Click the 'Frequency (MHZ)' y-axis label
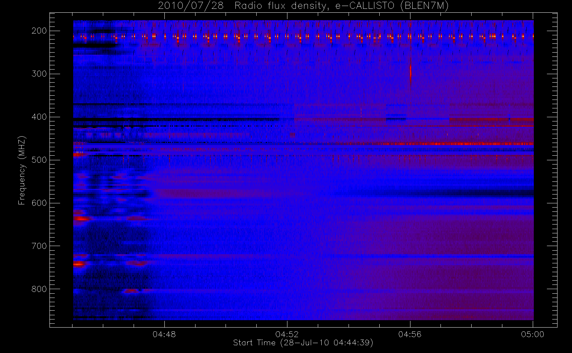572x353 pixels. tap(22, 170)
